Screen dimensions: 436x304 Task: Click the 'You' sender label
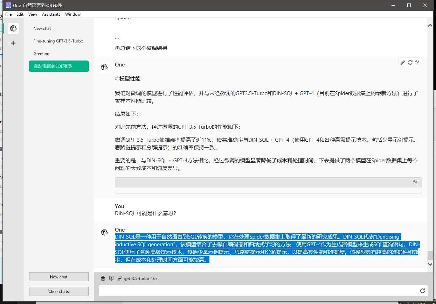(x=119, y=206)
